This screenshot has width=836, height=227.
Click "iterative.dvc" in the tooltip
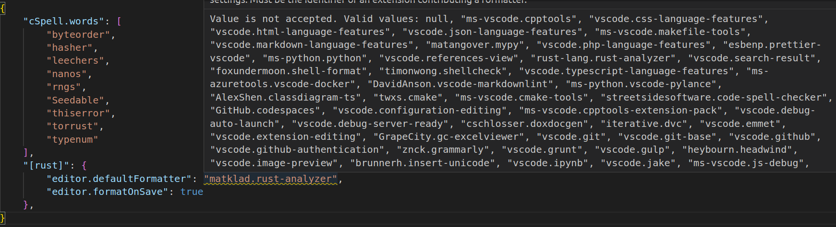[x=644, y=124]
